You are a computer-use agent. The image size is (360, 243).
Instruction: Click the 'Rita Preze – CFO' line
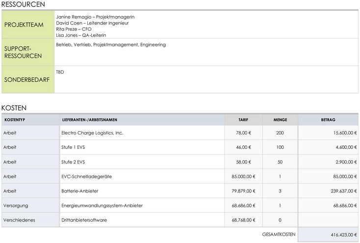(x=74, y=29)
